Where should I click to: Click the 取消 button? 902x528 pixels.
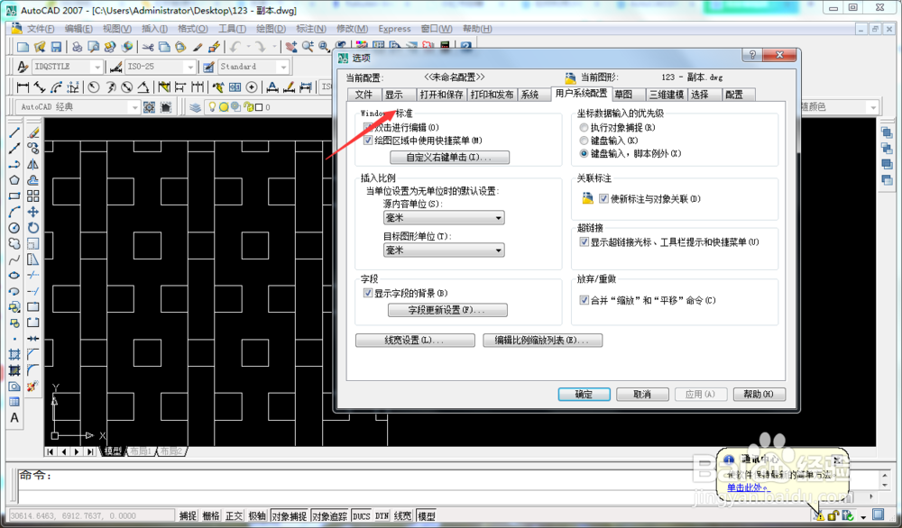coord(642,395)
